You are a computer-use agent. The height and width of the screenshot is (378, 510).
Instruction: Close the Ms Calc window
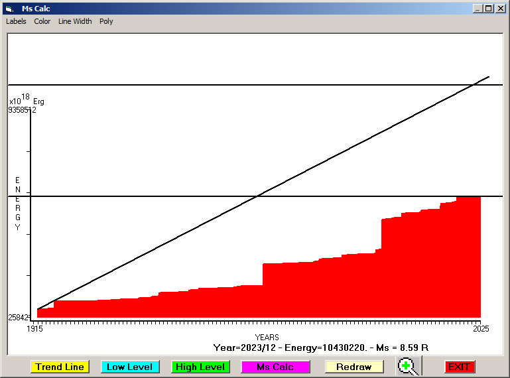point(499,9)
